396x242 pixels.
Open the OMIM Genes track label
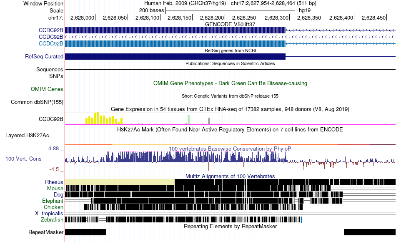[47, 89]
